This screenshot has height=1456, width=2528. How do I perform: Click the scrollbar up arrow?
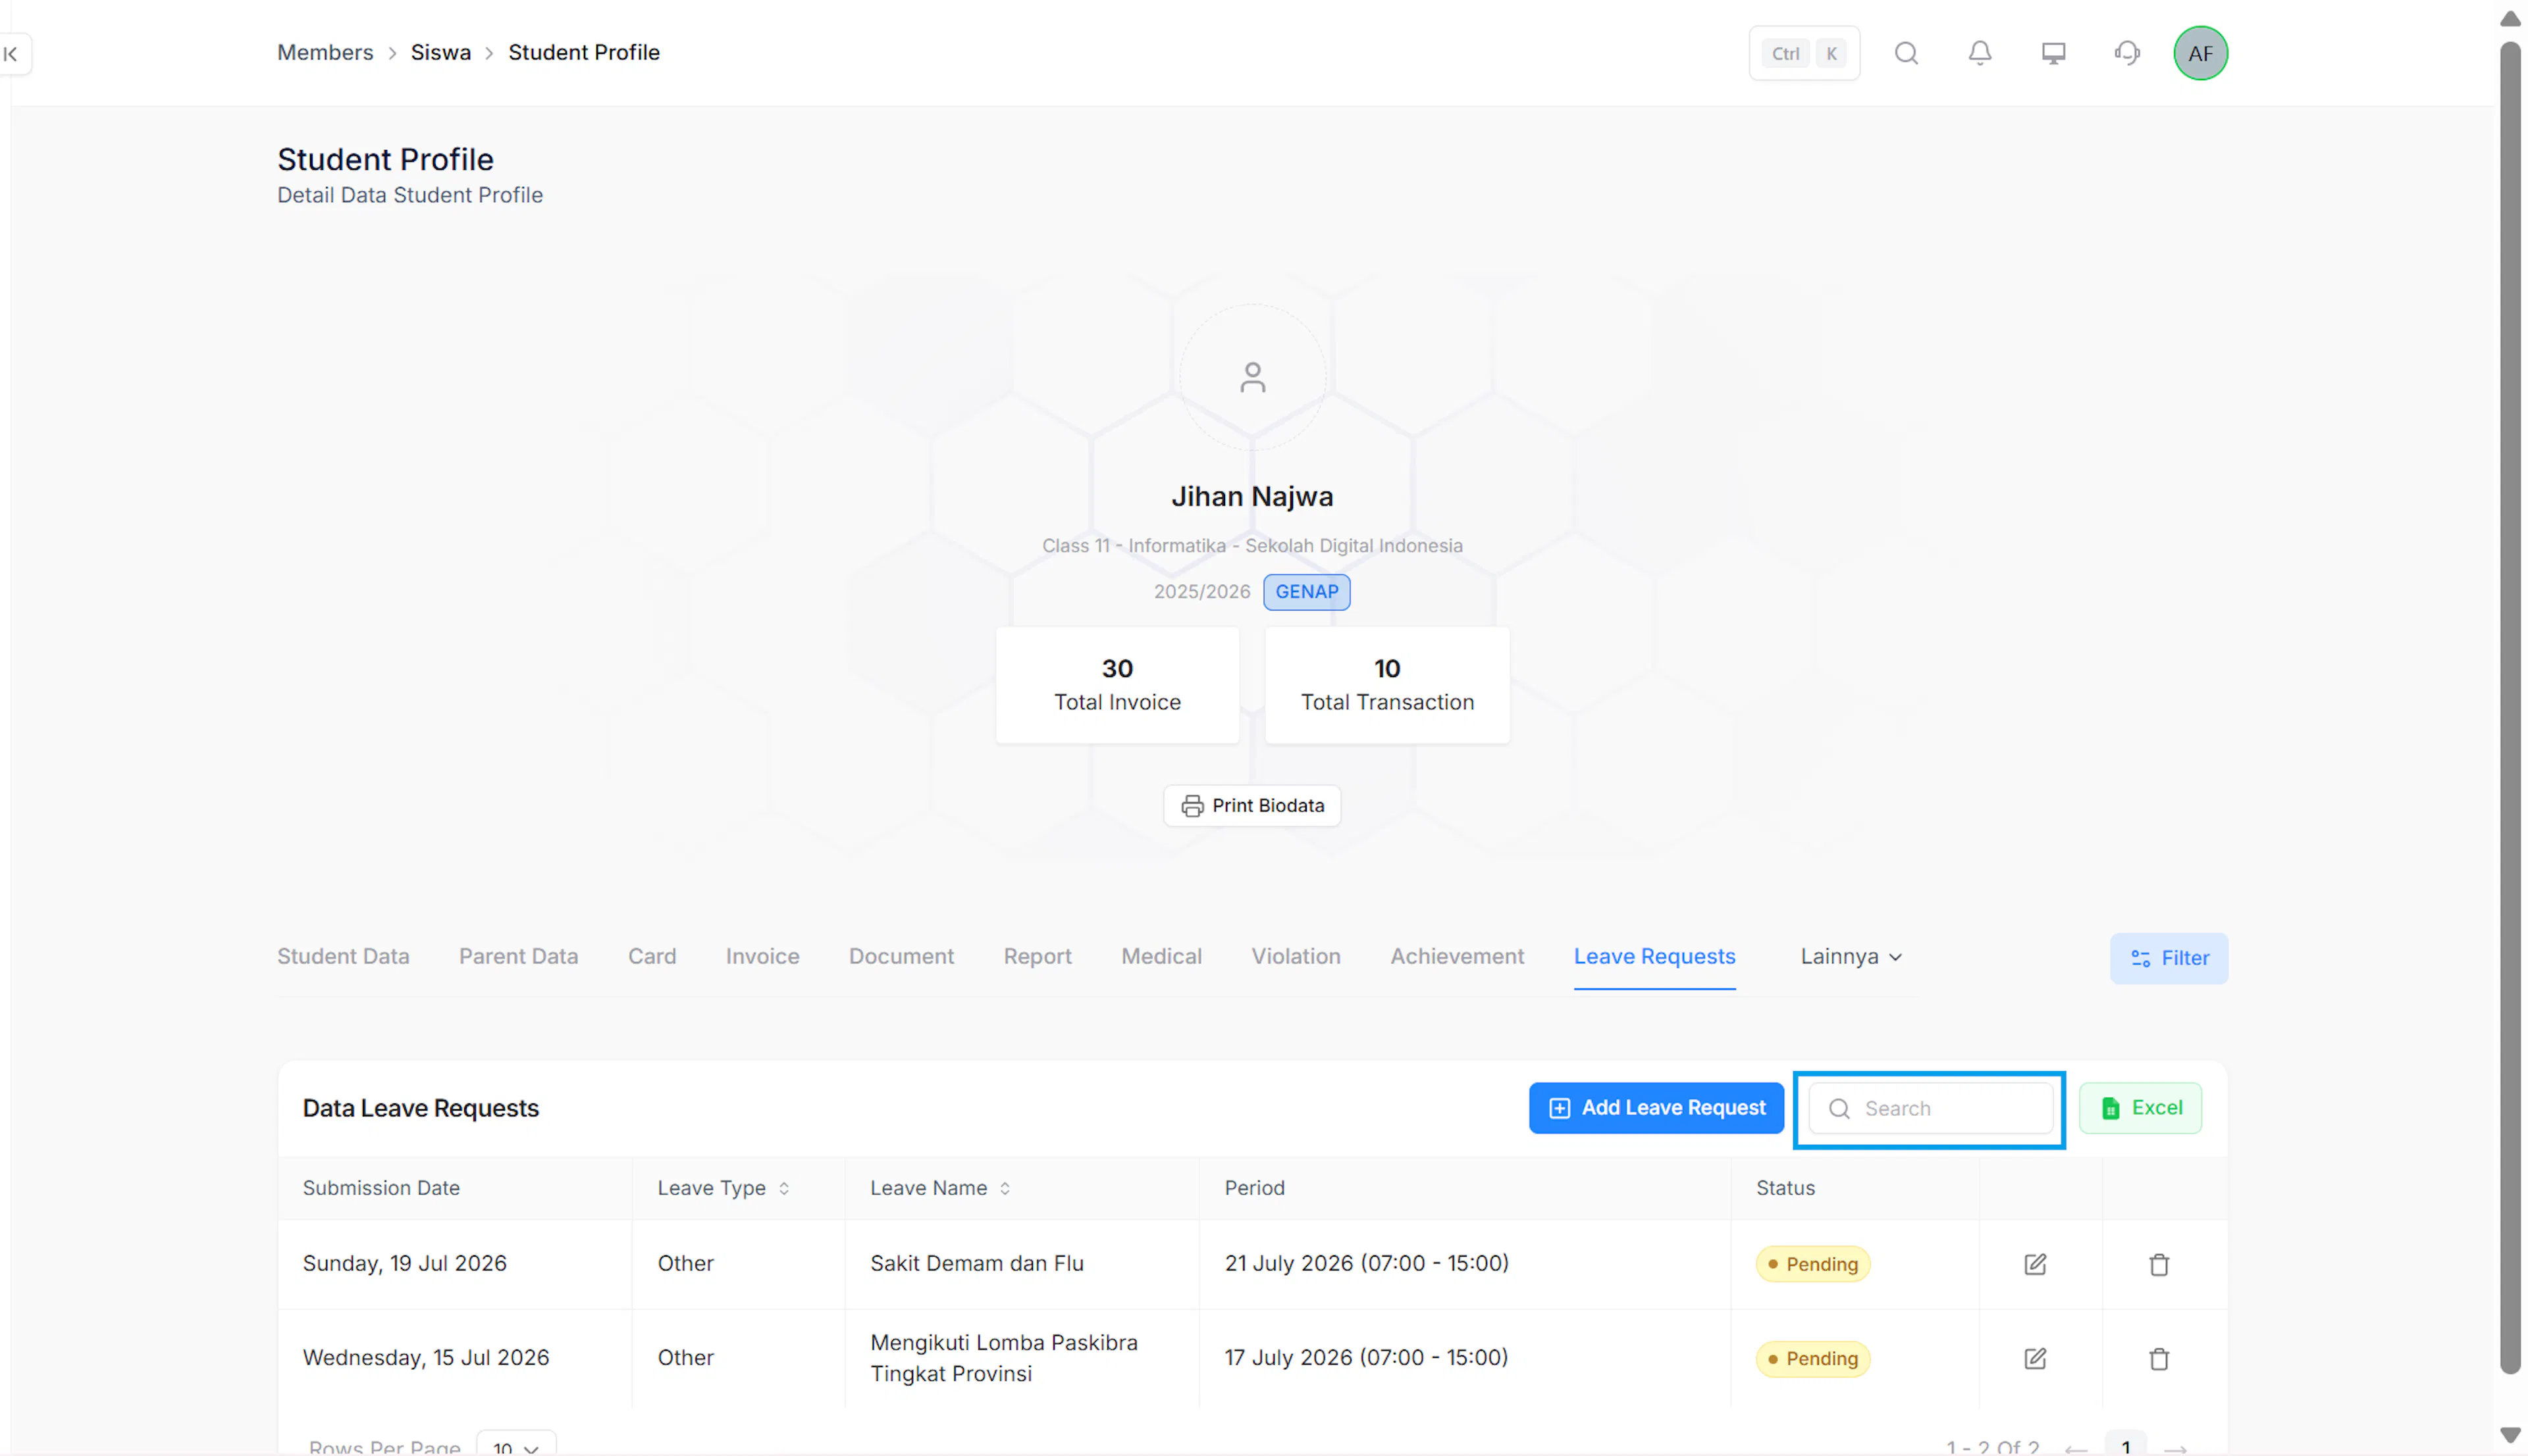click(2510, 19)
